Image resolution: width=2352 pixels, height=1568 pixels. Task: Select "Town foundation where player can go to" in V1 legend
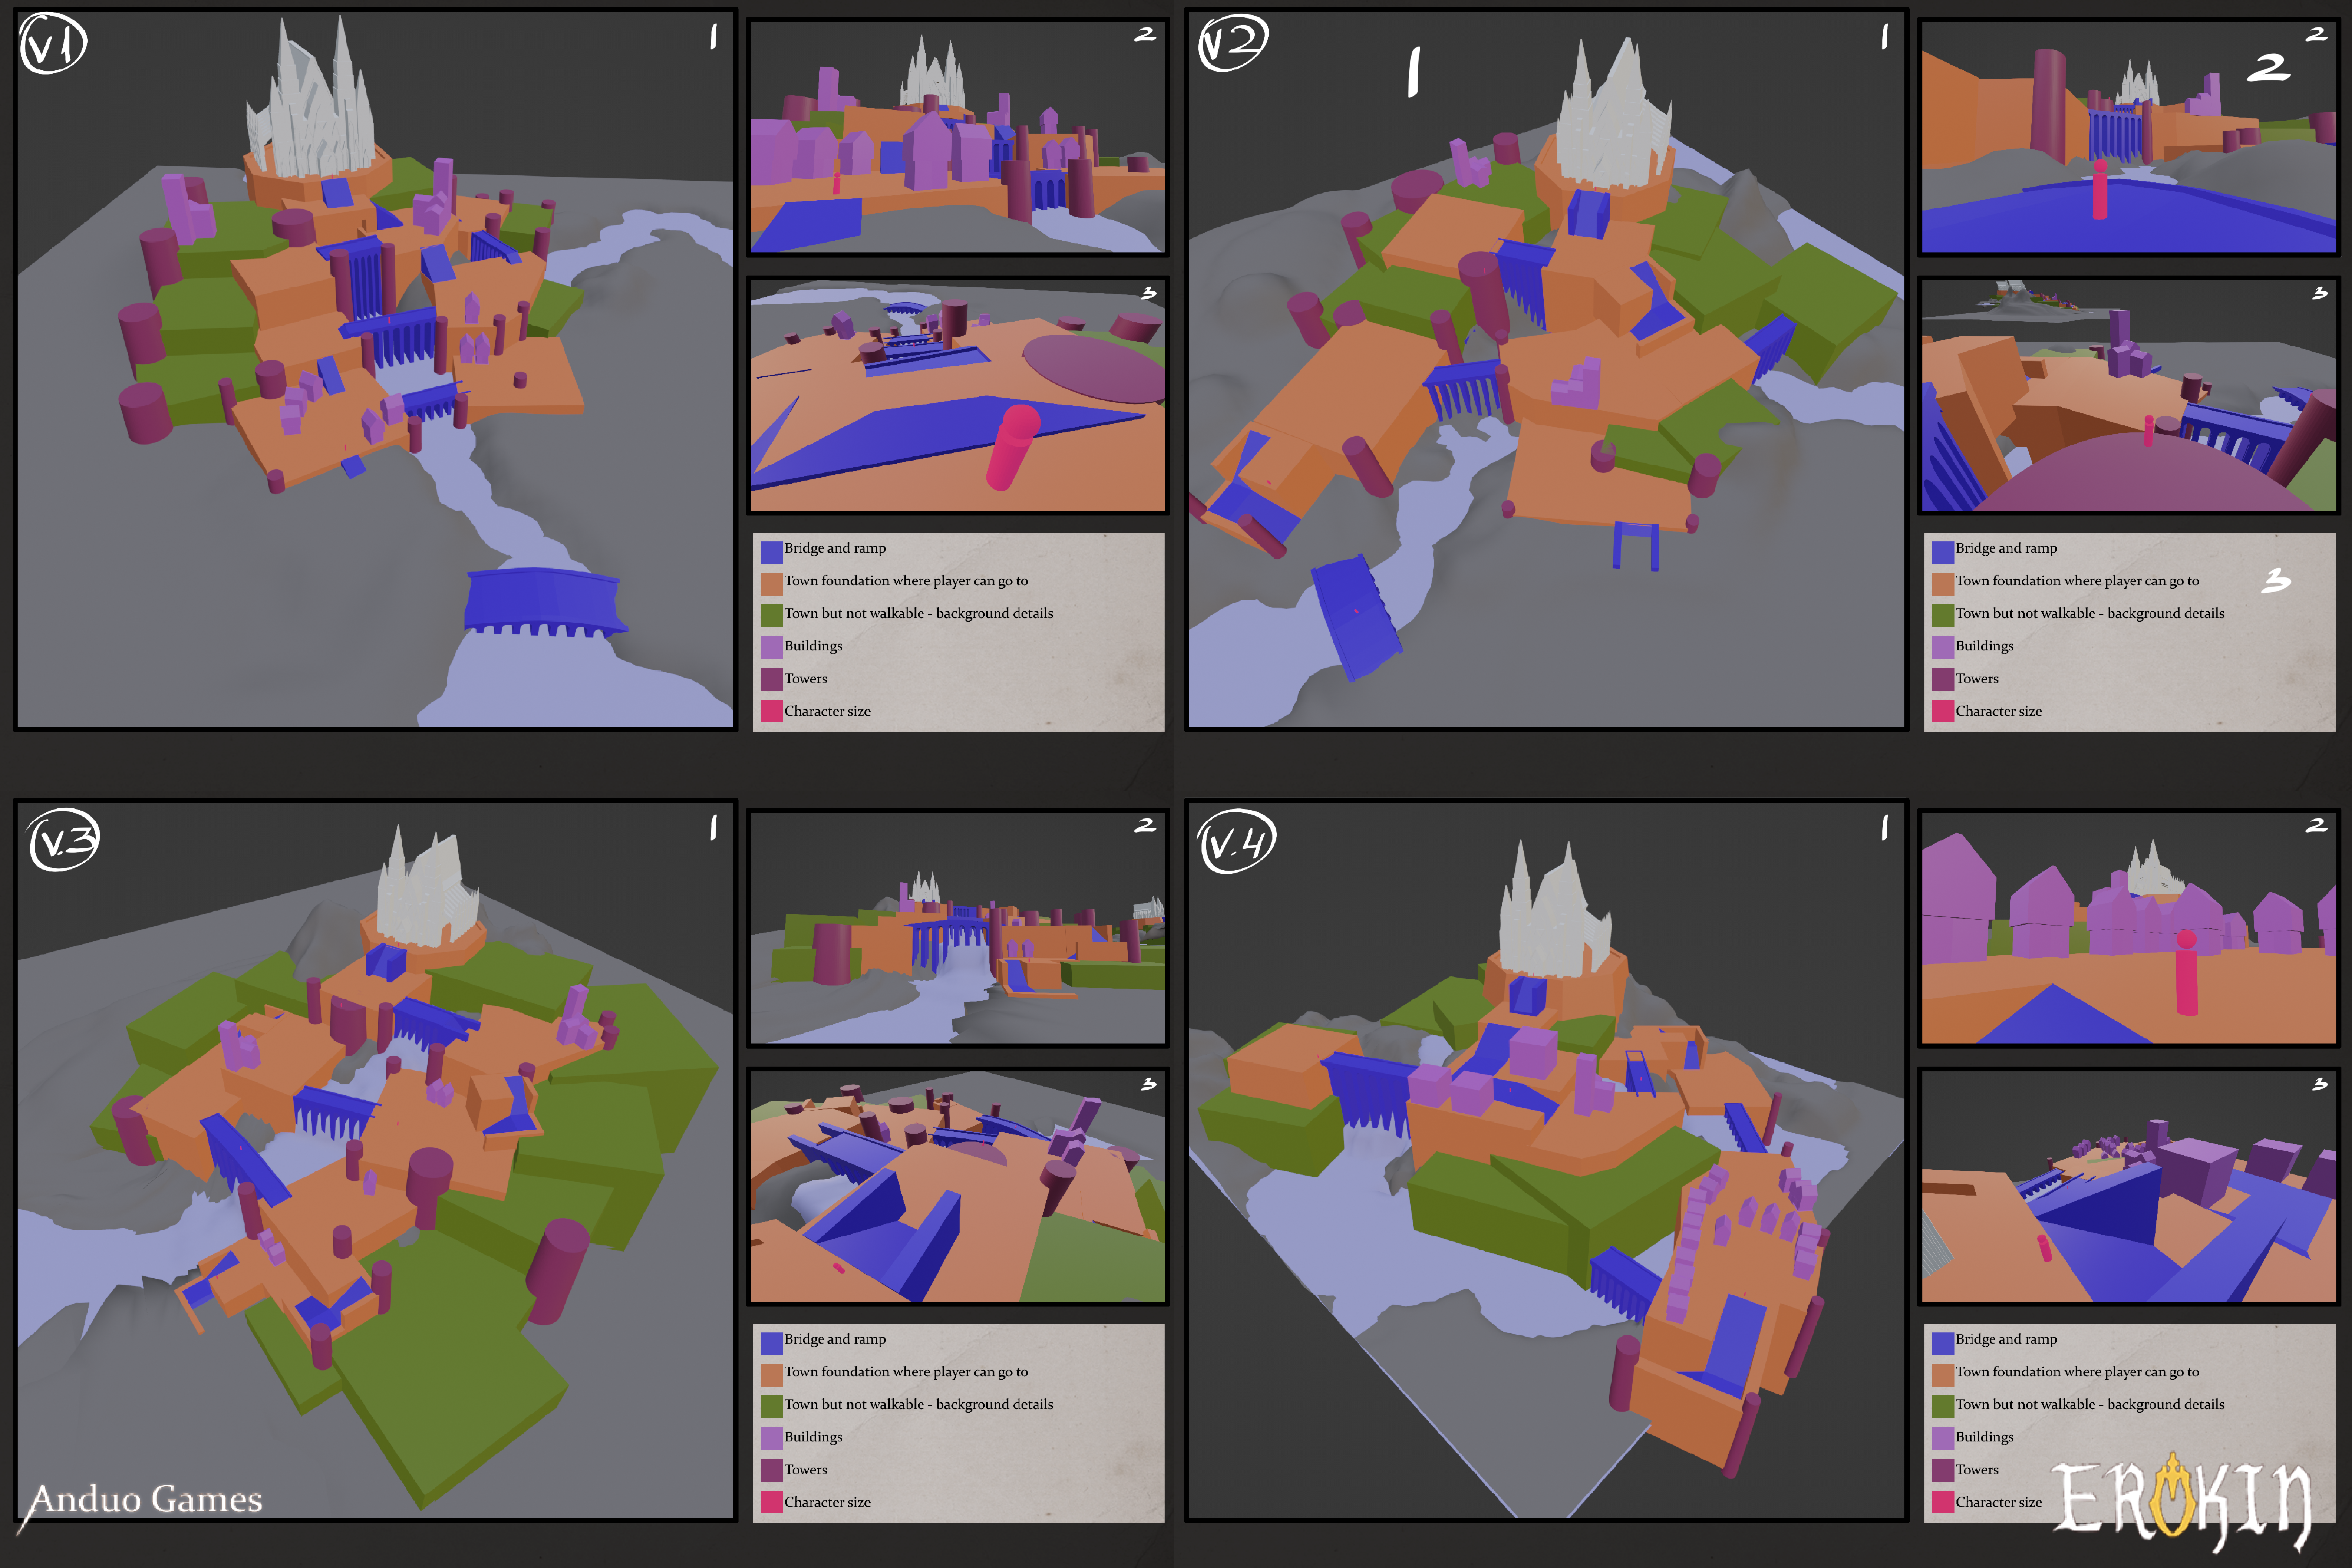coord(906,581)
